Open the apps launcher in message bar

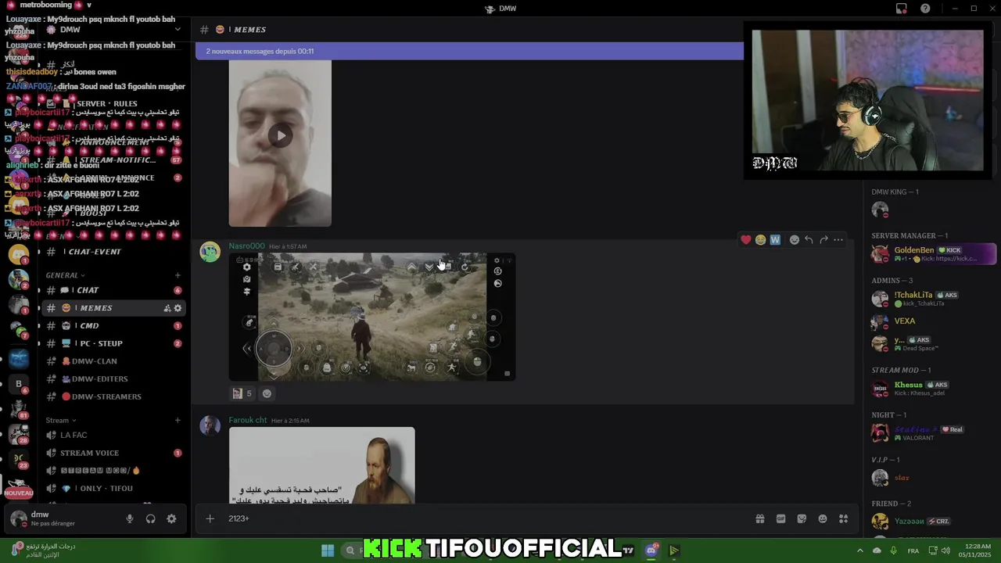tap(843, 518)
